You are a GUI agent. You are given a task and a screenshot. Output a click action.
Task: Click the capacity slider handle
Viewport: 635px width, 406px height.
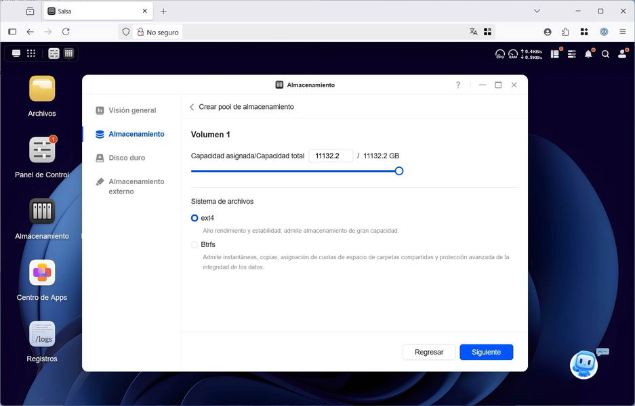pos(399,171)
